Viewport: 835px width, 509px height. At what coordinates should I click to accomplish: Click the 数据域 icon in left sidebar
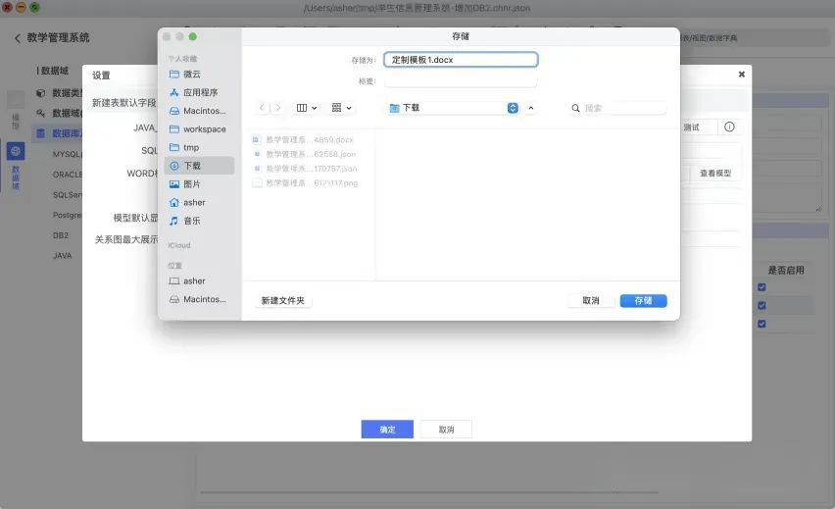click(x=16, y=152)
